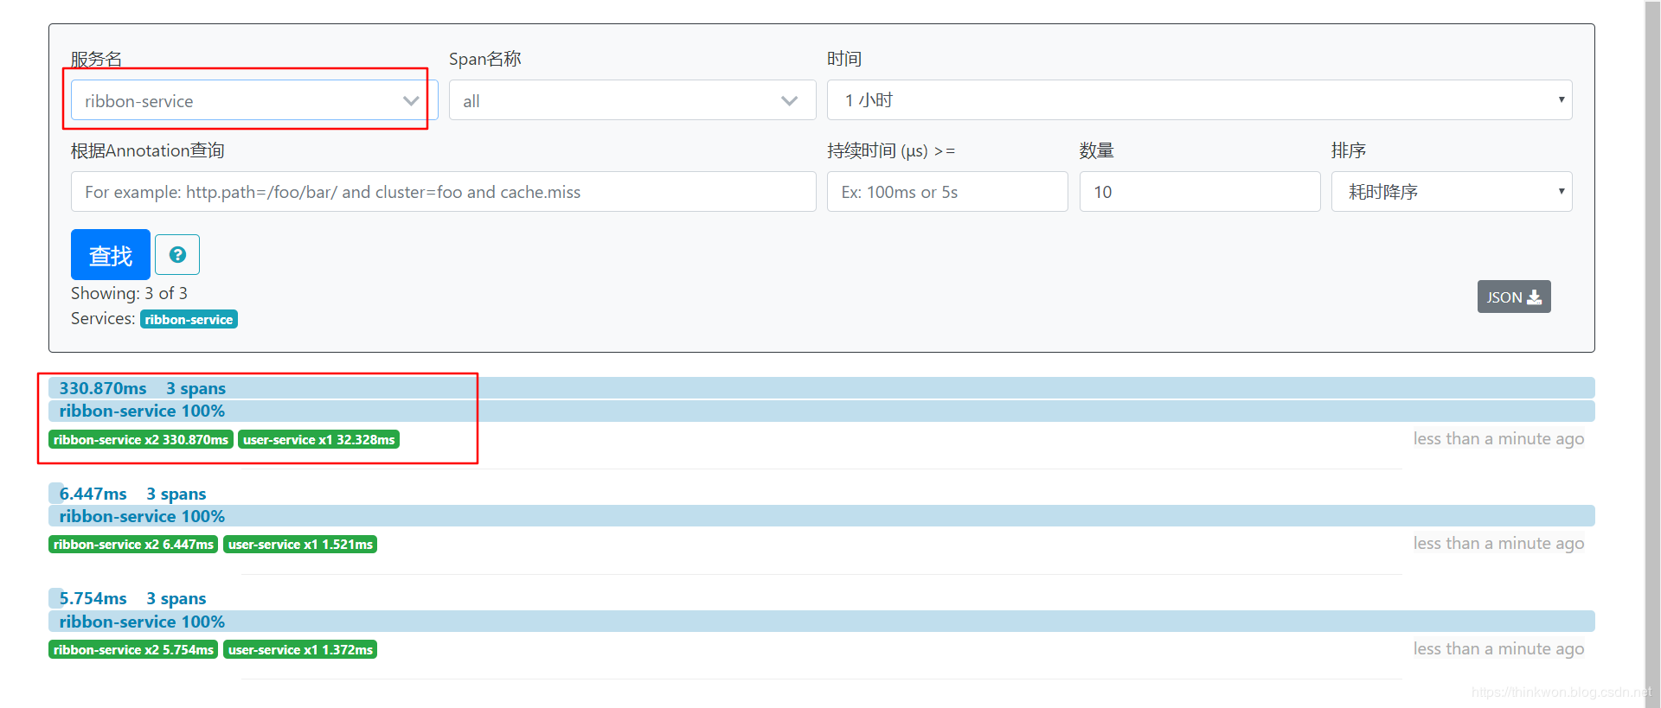The height and width of the screenshot is (708, 1661).
Task: Click the ribbon-service x2 330.870ms green badge
Action: pyautogui.click(x=140, y=440)
